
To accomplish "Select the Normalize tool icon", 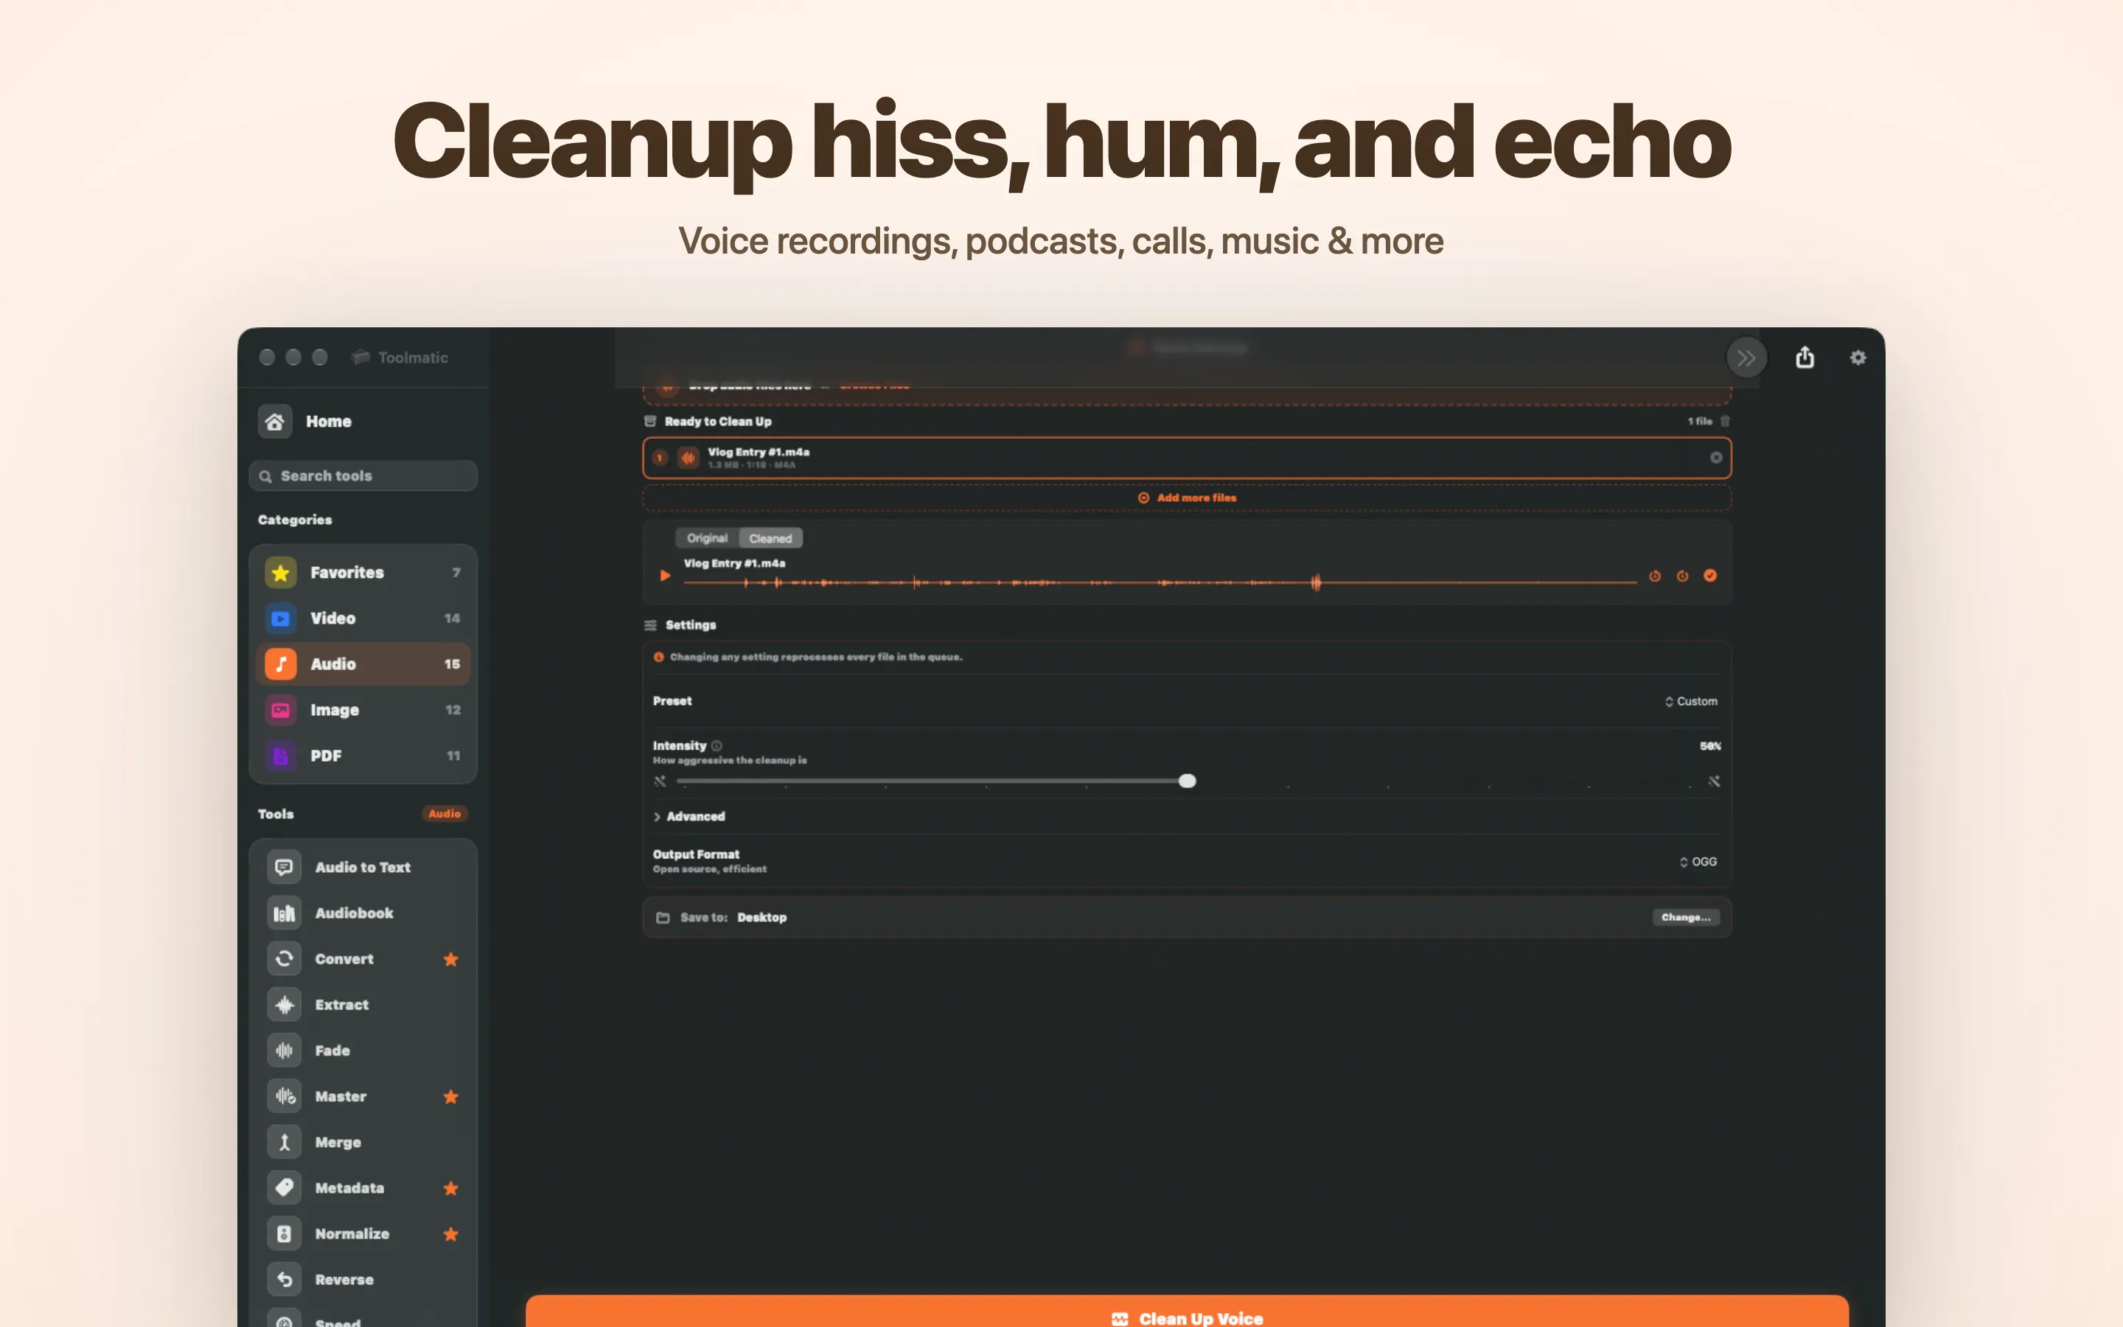I will 285,1234.
